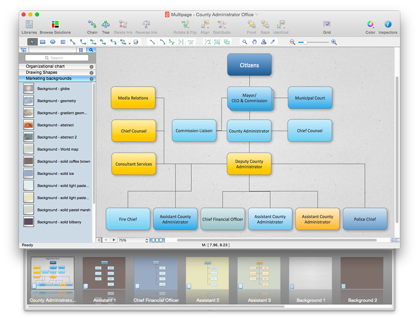The height and width of the screenshot is (318, 419).
Task: Click the zoom in magnifier
Action: click(x=334, y=42)
